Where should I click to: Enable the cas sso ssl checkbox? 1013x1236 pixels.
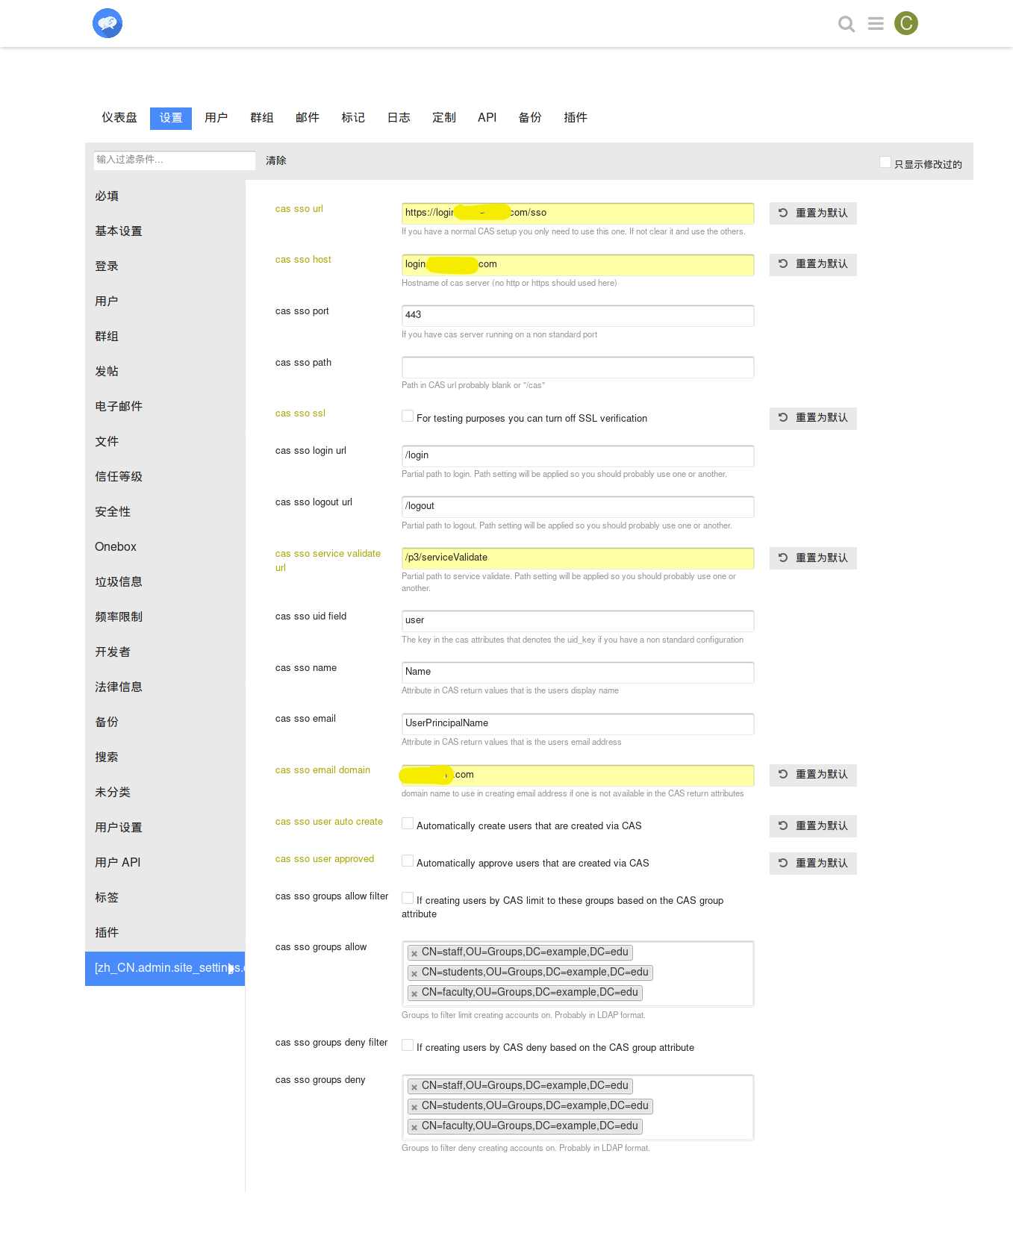[x=408, y=416]
